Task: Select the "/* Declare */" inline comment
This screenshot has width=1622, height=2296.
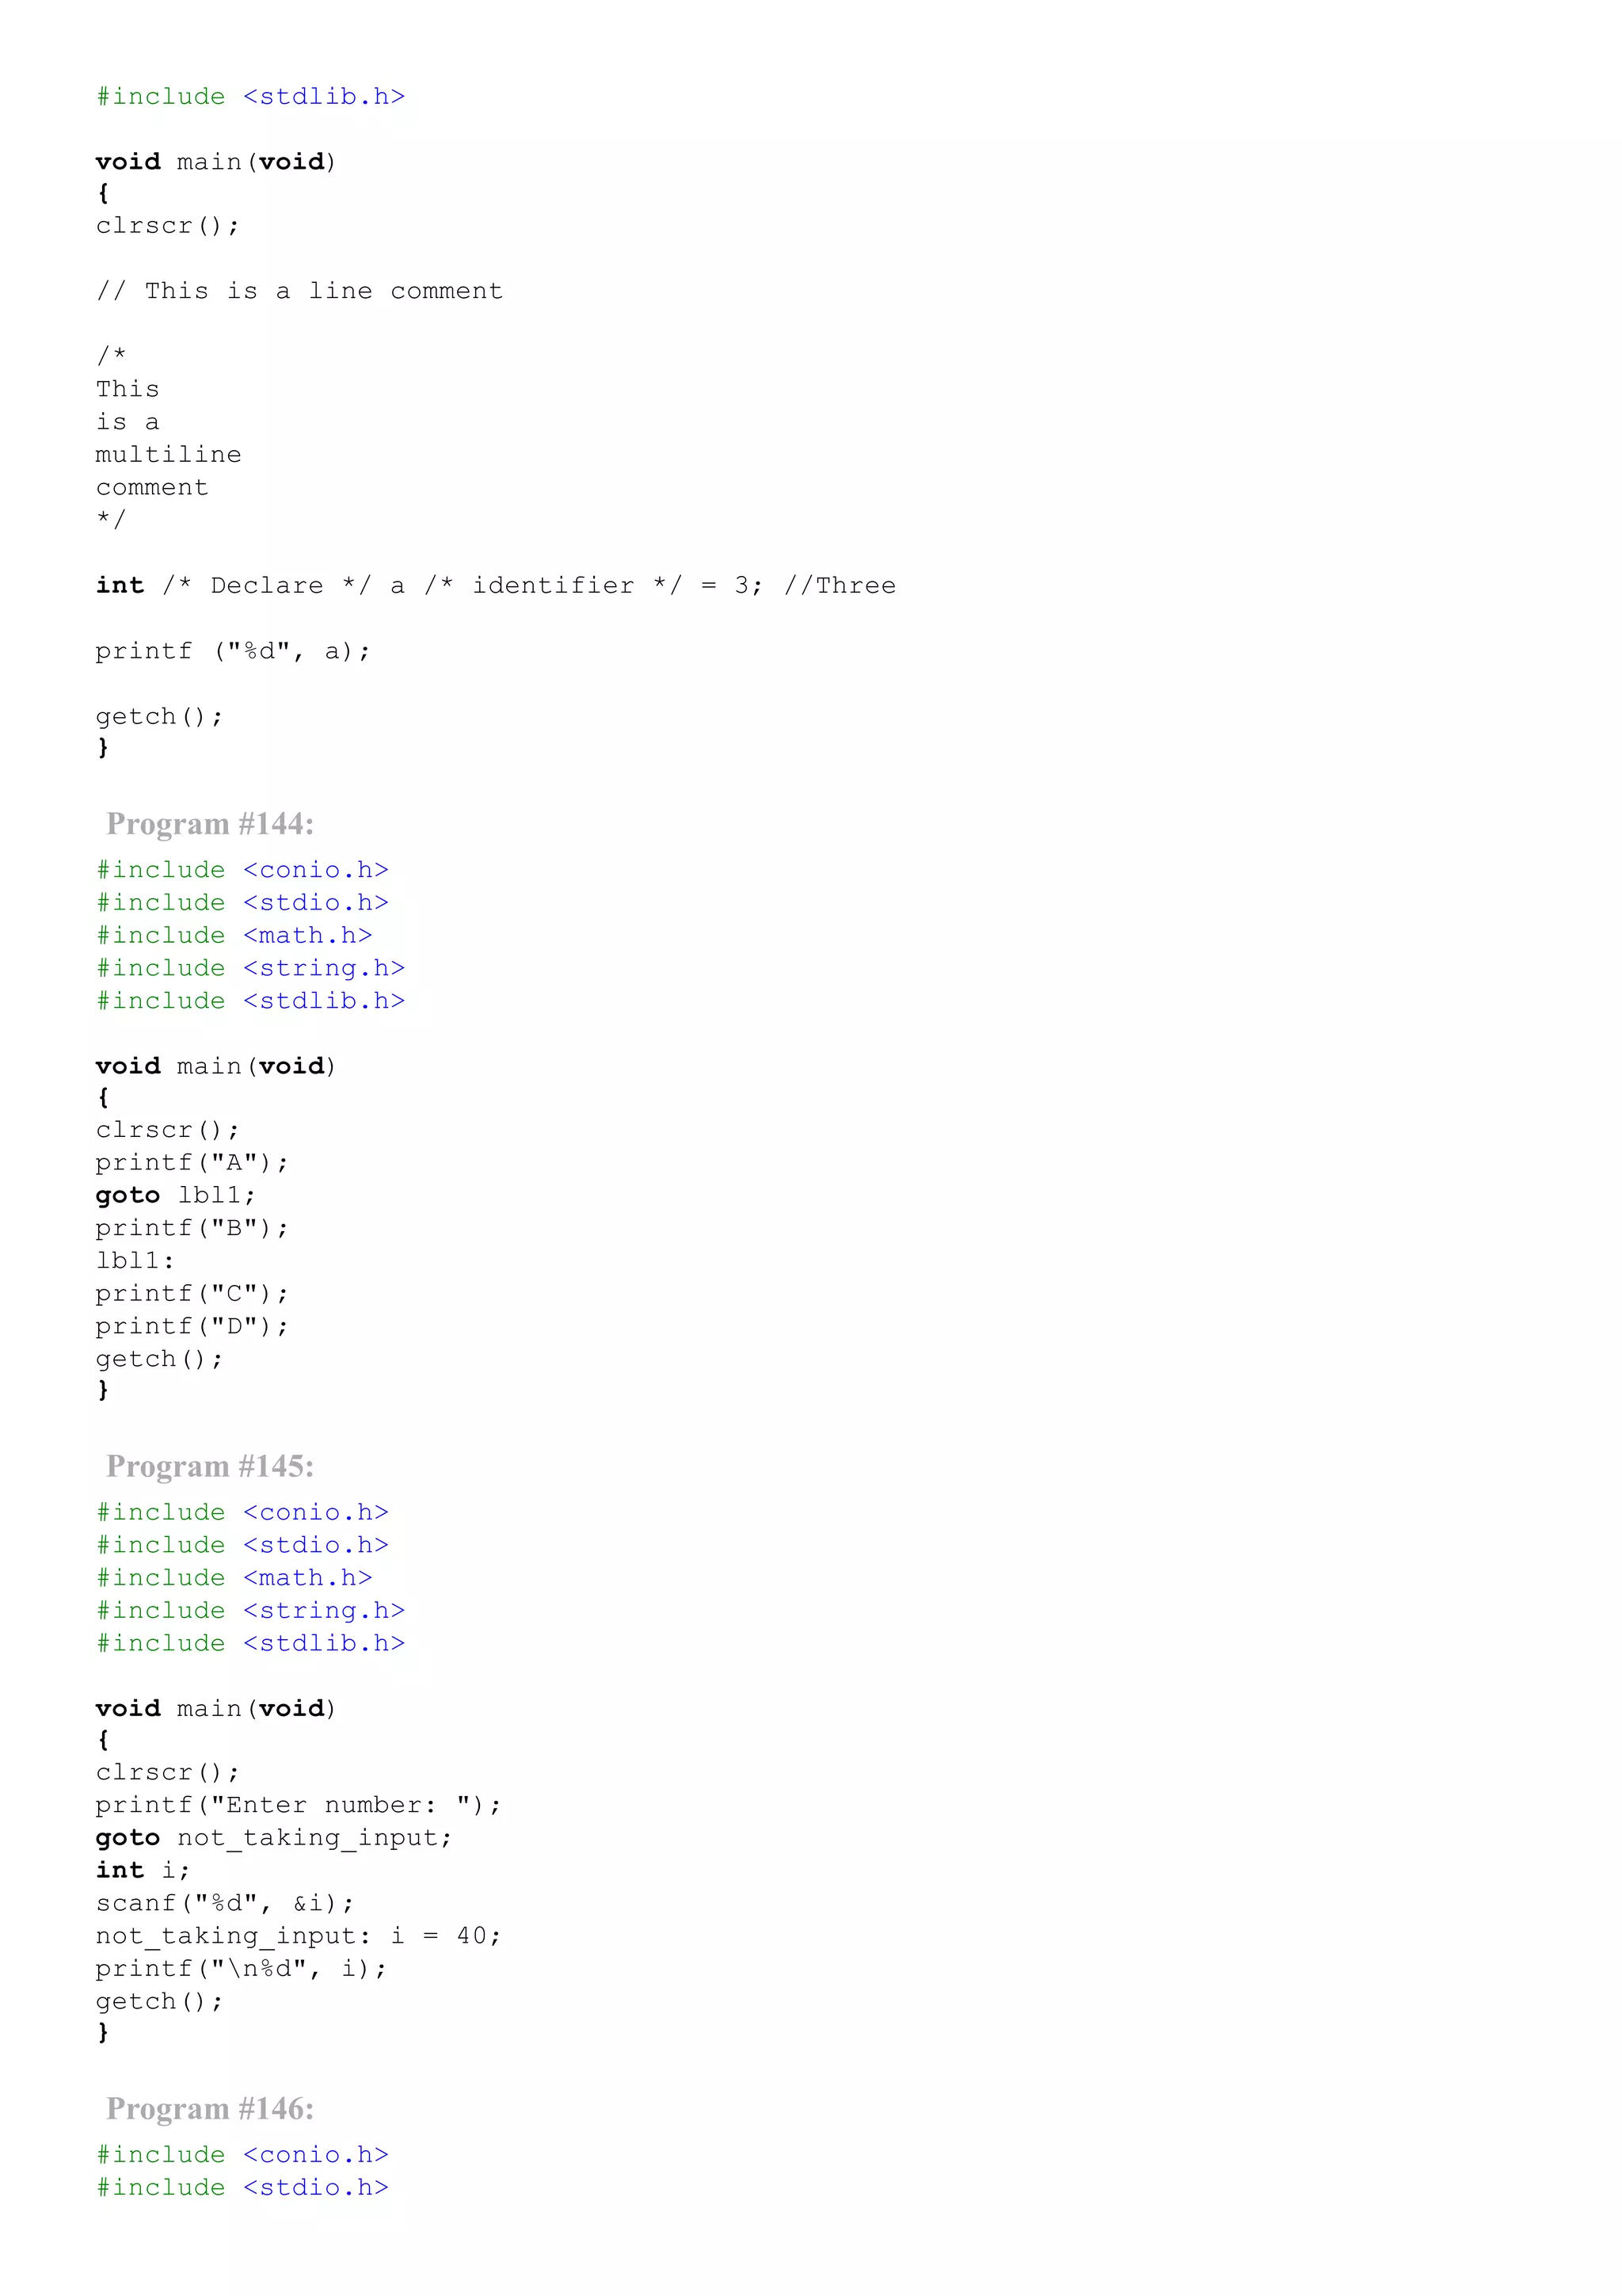Action: (267, 586)
